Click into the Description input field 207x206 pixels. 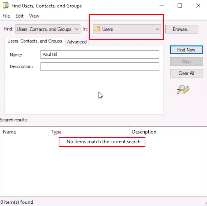click(x=100, y=66)
